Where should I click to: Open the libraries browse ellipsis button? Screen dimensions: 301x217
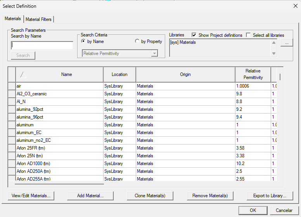pyautogui.click(x=287, y=43)
